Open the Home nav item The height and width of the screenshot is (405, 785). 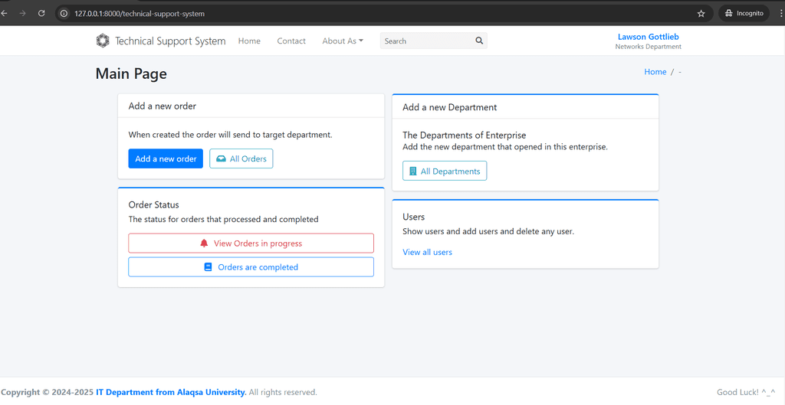(249, 41)
